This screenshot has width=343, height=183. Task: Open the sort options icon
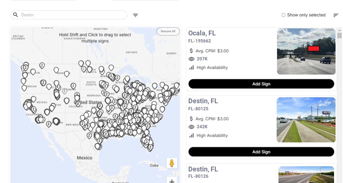click(336, 15)
